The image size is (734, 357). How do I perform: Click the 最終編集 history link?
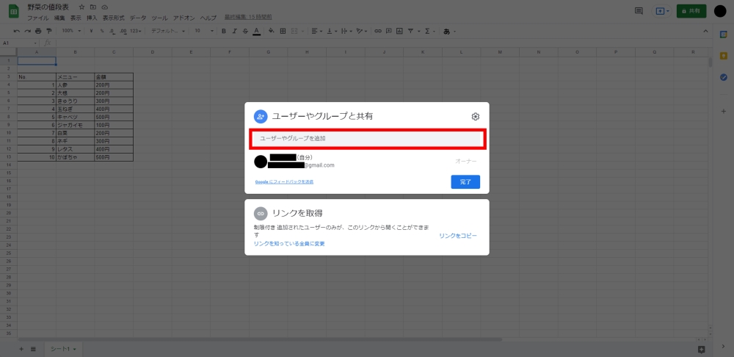click(248, 18)
